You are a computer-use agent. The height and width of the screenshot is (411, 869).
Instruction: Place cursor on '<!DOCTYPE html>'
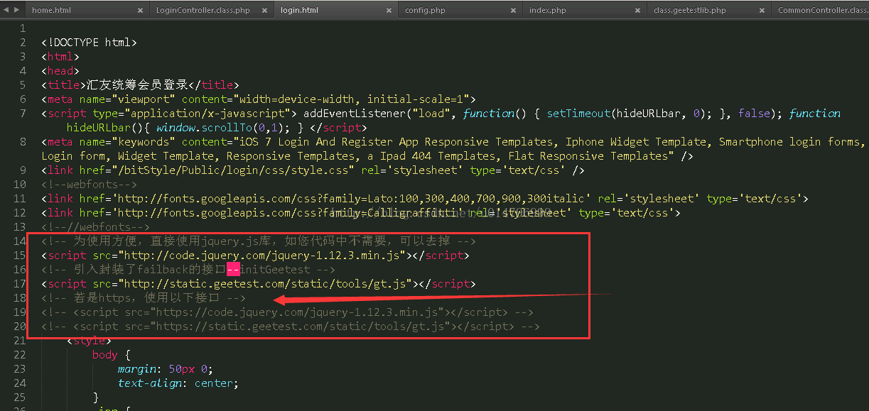click(x=89, y=43)
